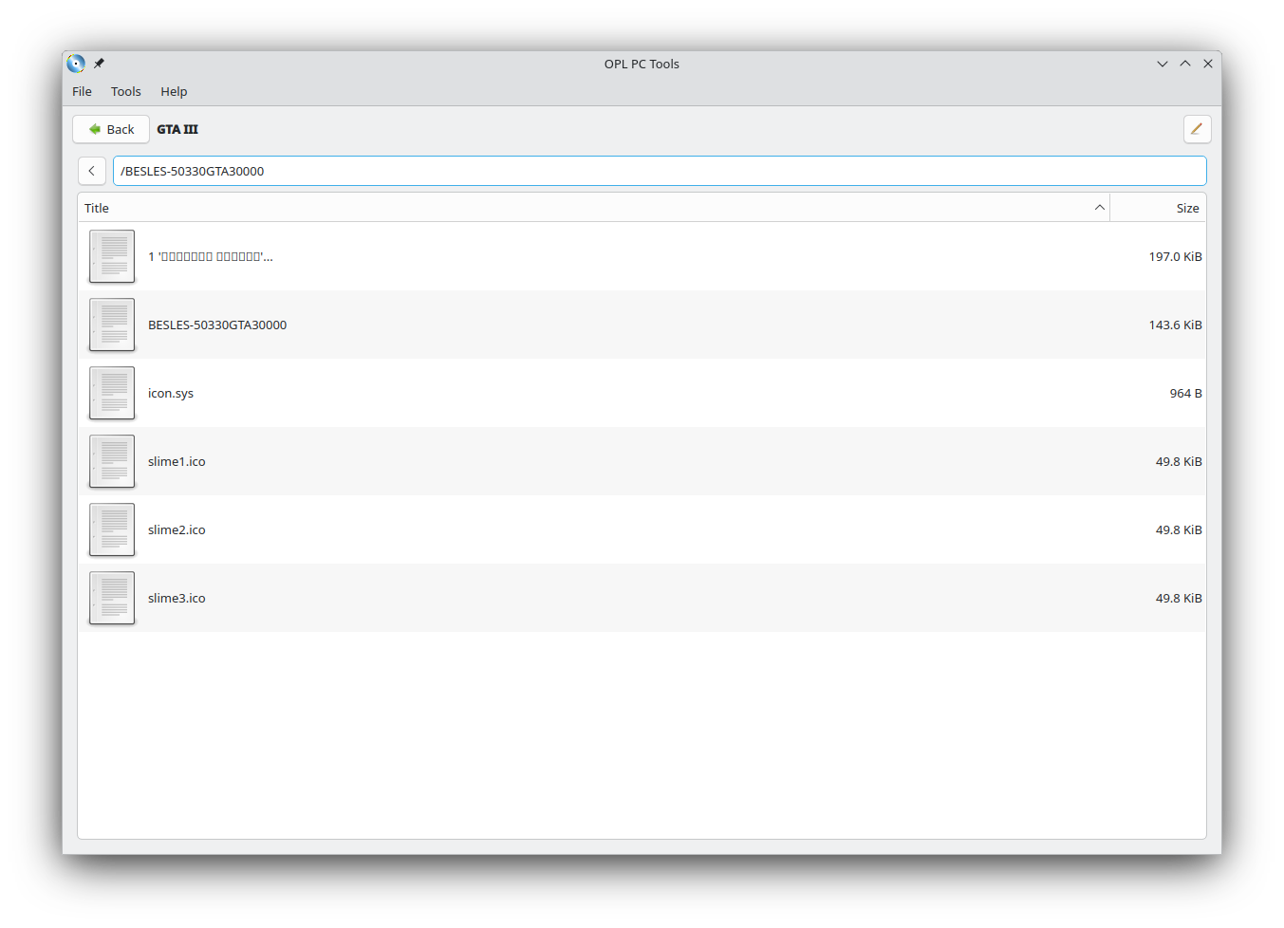Screen dimensions: 1284x928
Task: Sort by the Size column header
Action: coord(1158,208)
